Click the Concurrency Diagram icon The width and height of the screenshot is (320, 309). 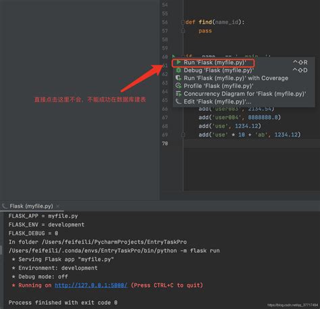coord(179,94)
